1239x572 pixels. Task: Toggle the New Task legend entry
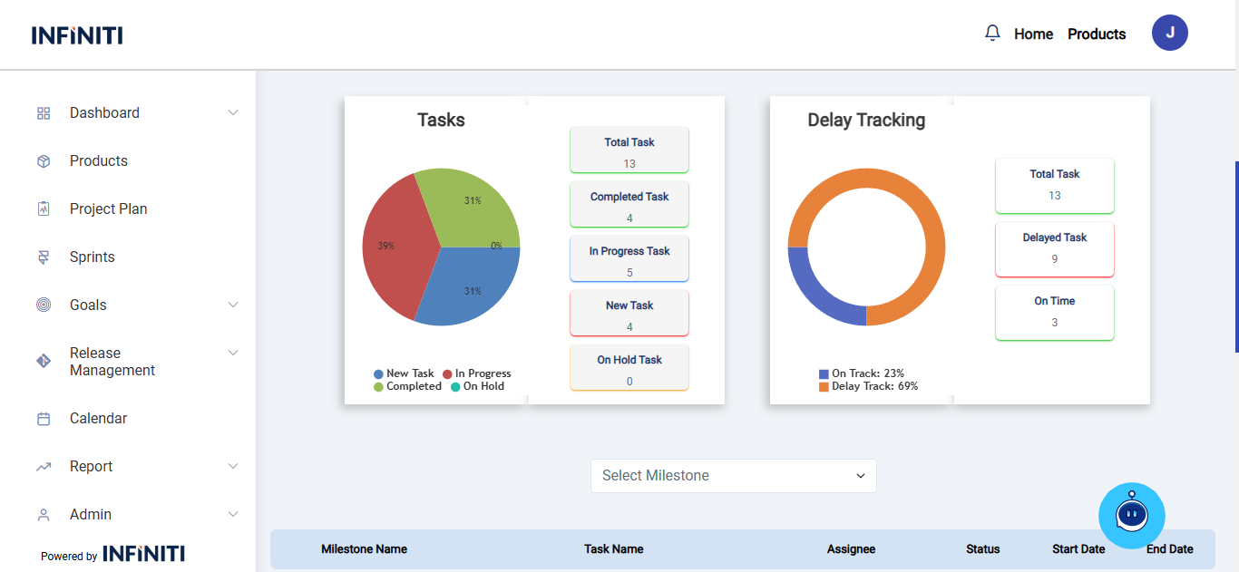coord(404,373)
